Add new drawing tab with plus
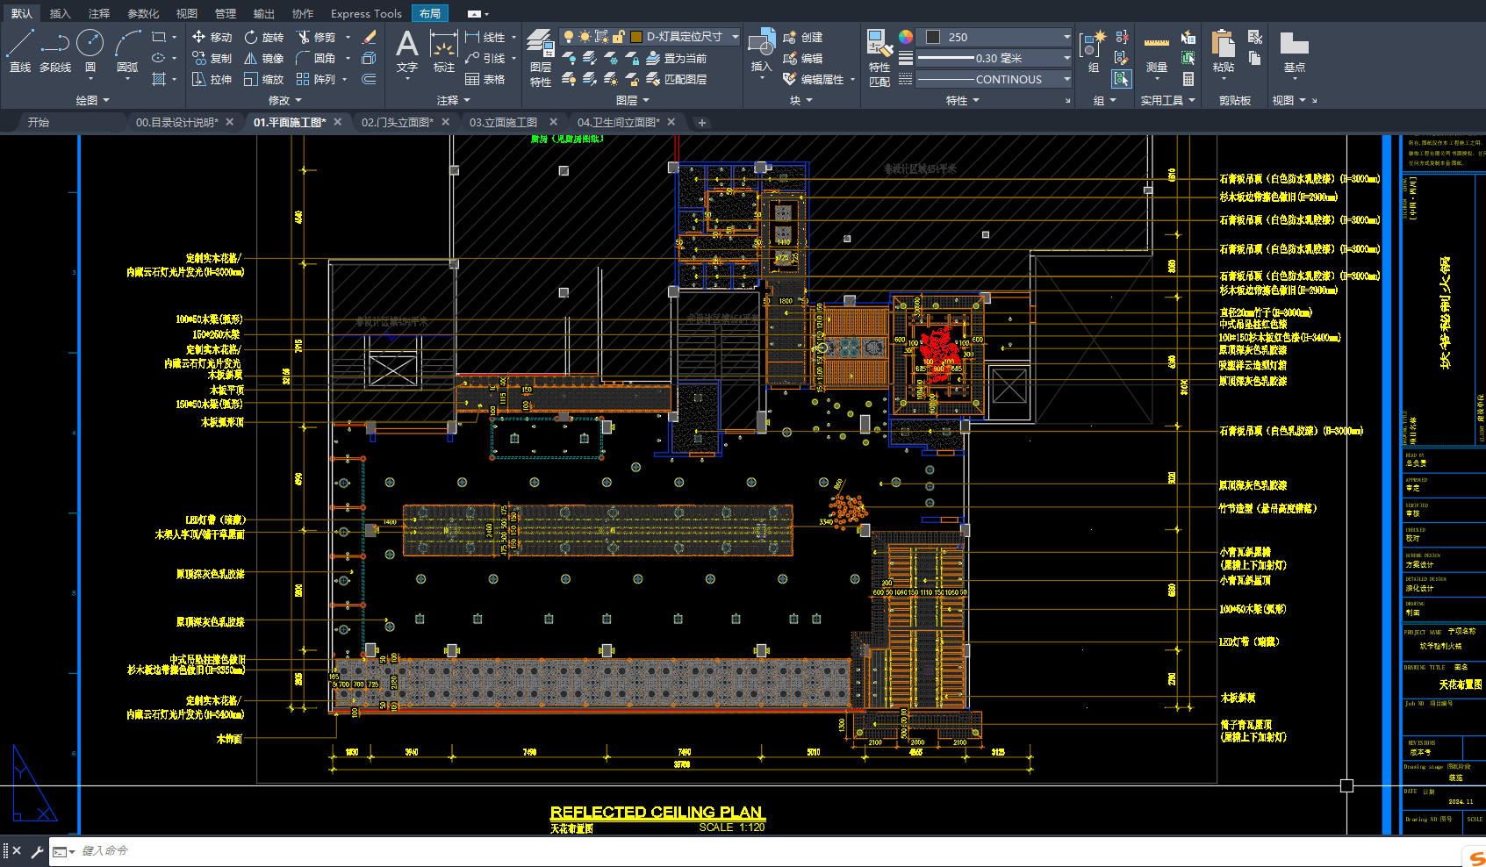 coord(701,123)
